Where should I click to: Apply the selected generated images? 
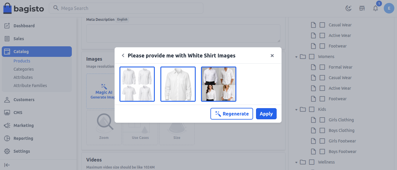(x=266, y=114)
